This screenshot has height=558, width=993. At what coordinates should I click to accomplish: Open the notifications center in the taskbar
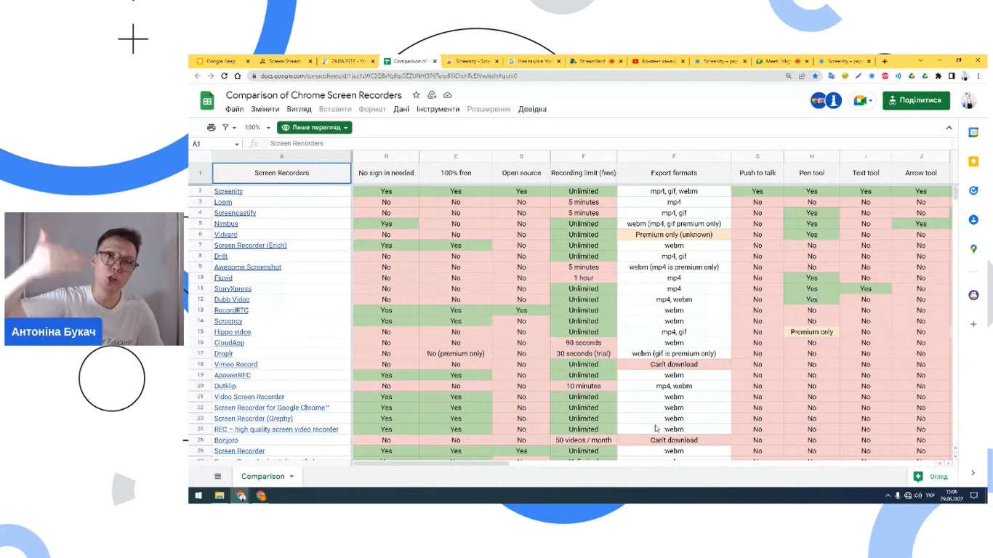974,496
